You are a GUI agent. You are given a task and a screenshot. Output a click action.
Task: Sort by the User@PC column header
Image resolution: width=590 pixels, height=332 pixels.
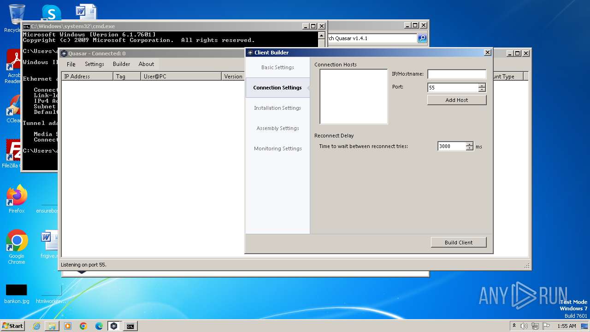pos(182,77)
